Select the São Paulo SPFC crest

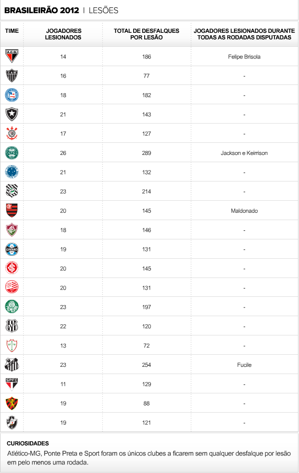pyautogui.click(x=12, y=384)
